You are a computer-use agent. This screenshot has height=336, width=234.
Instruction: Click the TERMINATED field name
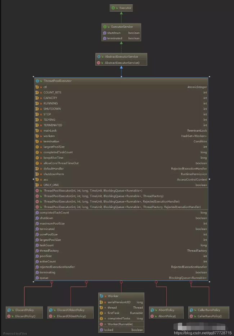click(x=53, y=125)
